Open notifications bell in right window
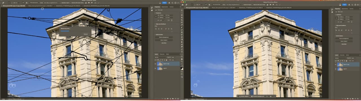This screenshot has height=101, width=361. 349,5
